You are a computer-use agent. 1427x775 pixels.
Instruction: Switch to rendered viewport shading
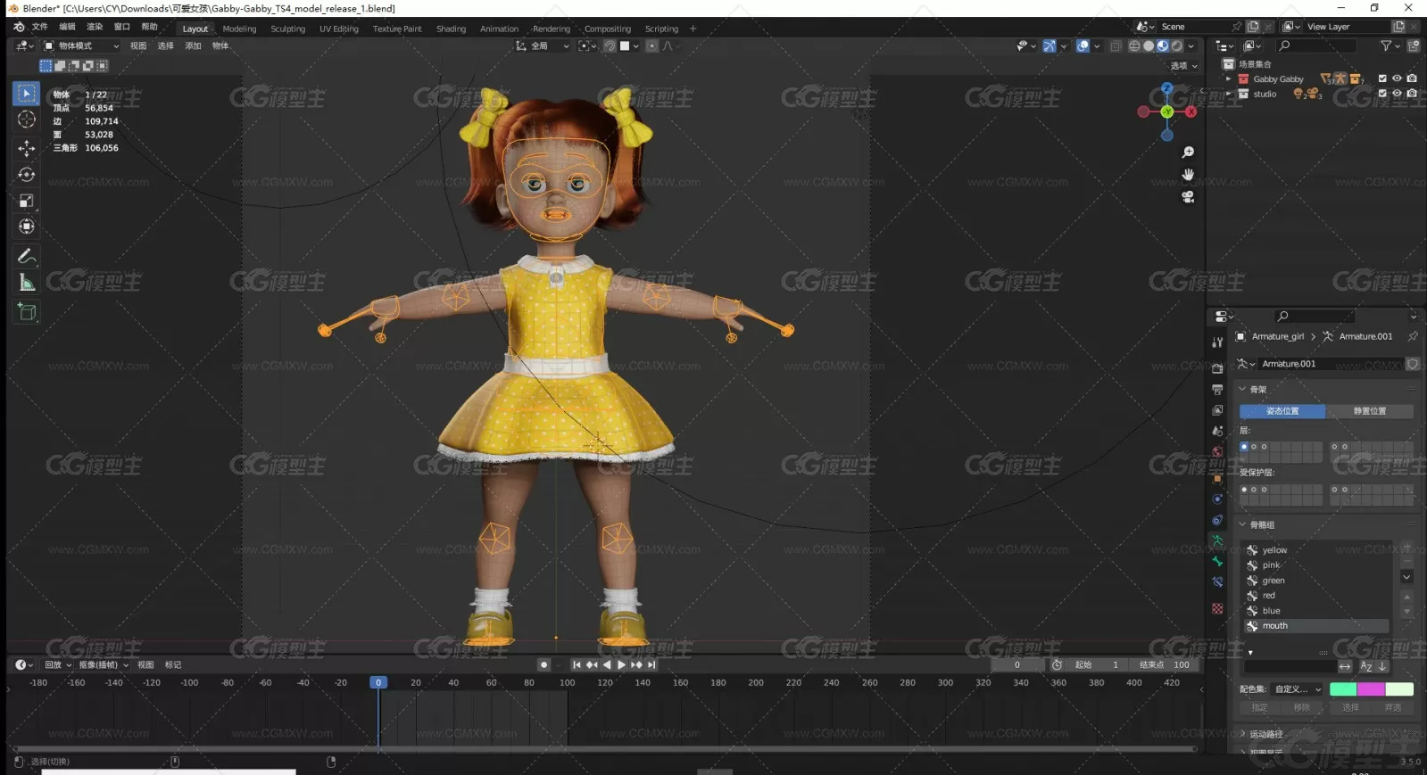click(x=1177, y=46)
